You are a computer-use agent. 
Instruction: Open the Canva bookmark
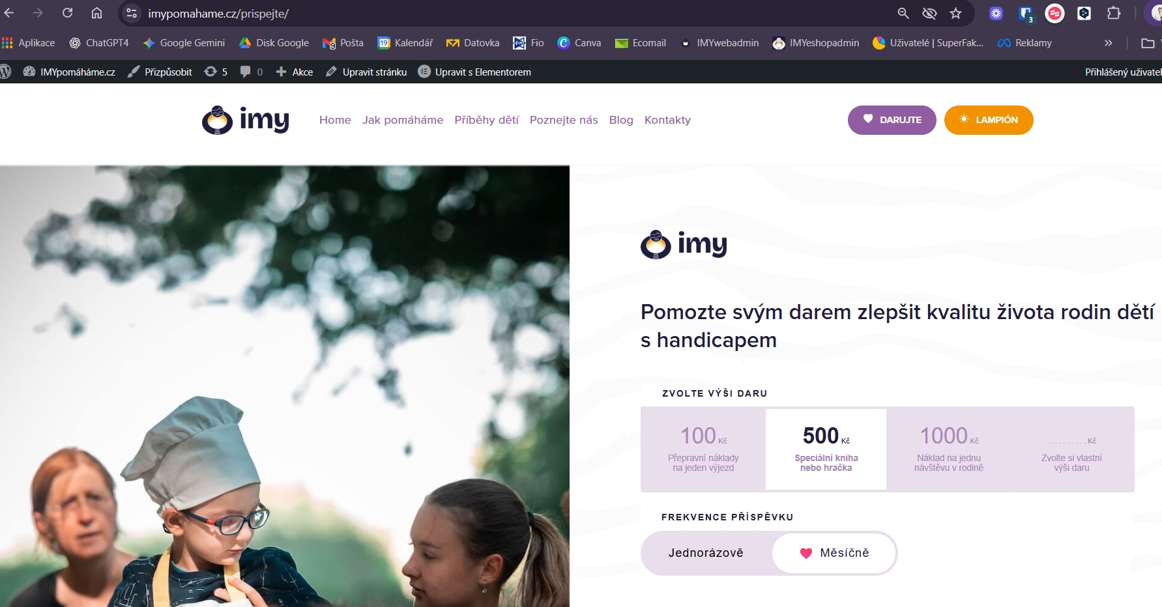pyautogui.click(x=579, y=43)
